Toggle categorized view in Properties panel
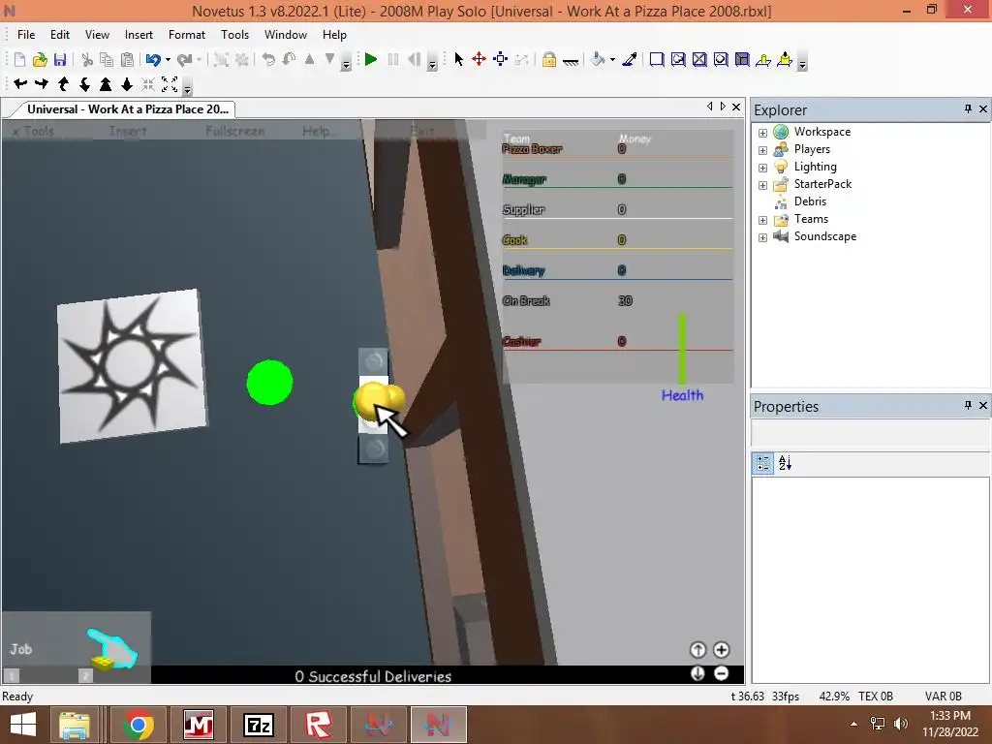The image size is (992, 744). point(763,463)
